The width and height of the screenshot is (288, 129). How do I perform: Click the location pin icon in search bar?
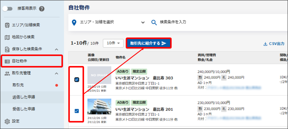click(x=74, y=22)
